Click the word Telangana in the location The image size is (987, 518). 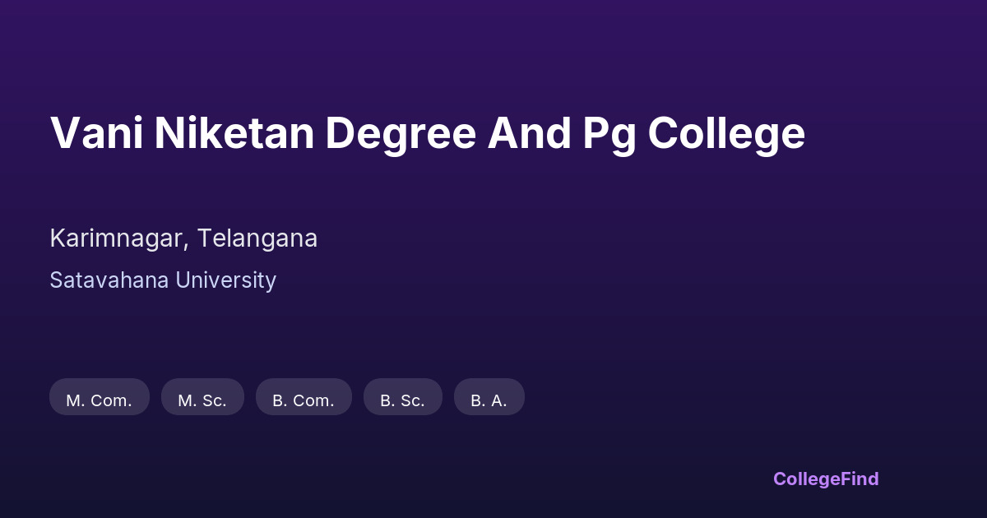point(258,238)
